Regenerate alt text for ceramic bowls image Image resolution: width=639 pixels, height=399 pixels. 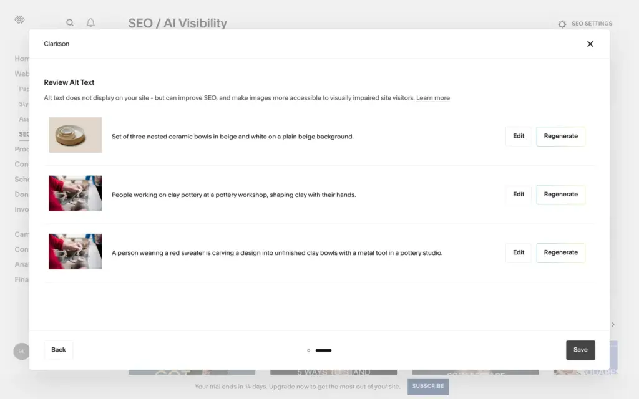click(x=561, y=137)
